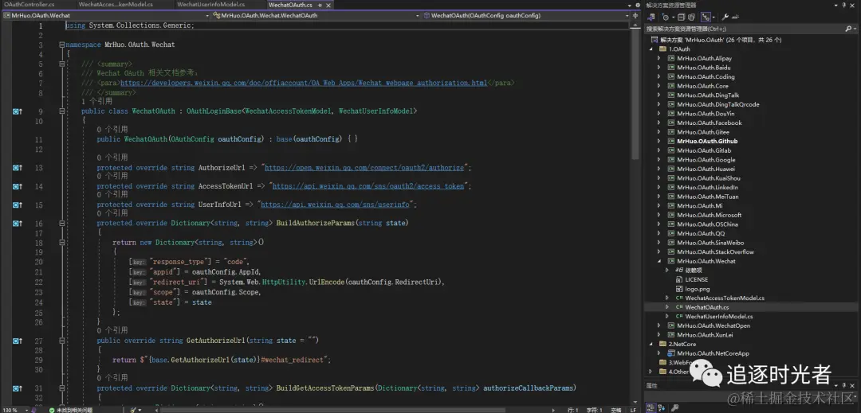Select solution 'MrHuo.OAuth' root node
This screenshot has height=413, width=861.
point(721,40)
